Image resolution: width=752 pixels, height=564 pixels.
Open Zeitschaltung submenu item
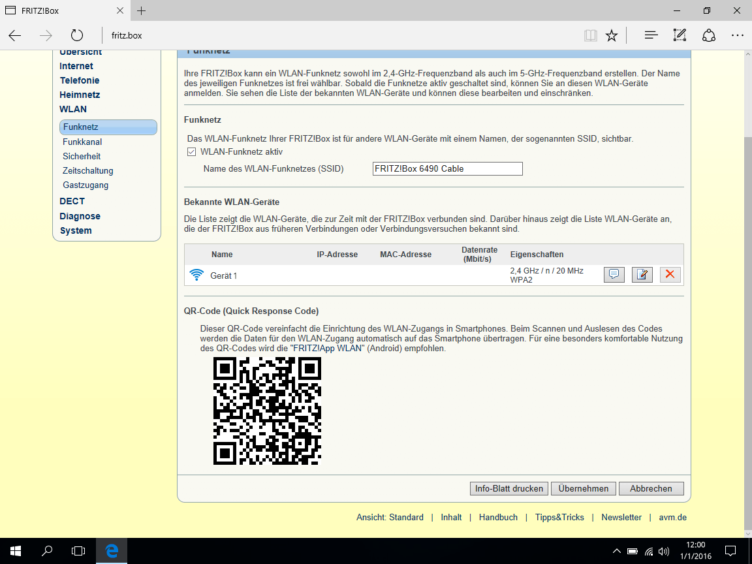tap(87, 171)
